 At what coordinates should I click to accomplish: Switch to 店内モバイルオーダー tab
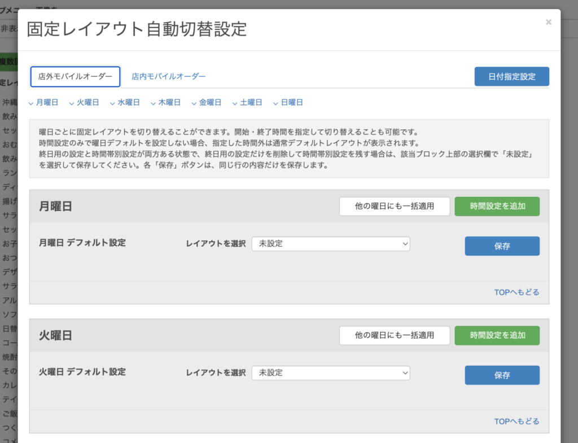[168, 77]
